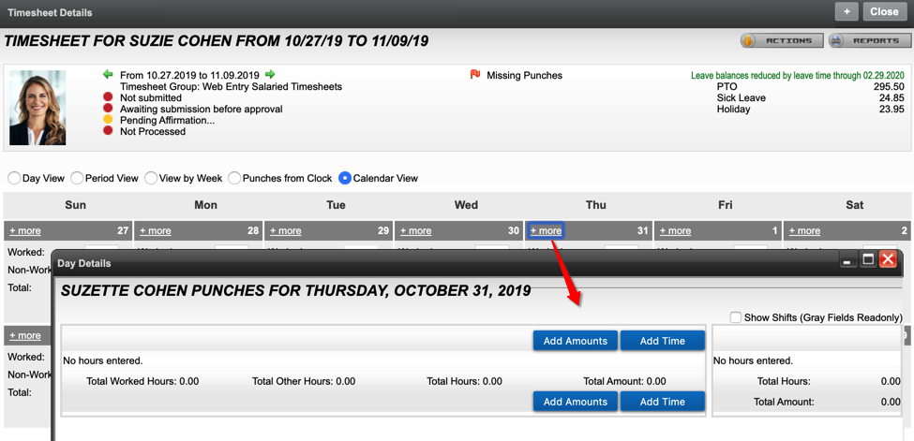This screenshot has width=914, height=441.
Task: Close the Day Details dialog with red X
Action: point(888,260)
